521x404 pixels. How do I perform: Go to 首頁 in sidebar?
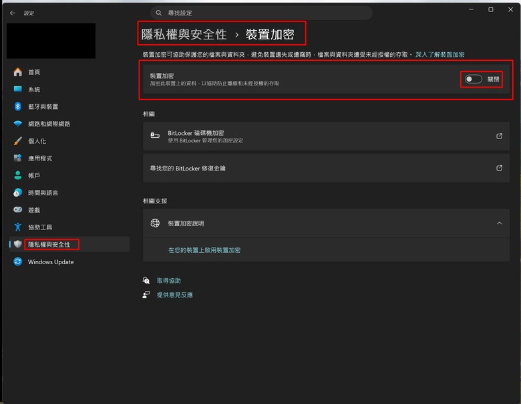coord(34,72)
